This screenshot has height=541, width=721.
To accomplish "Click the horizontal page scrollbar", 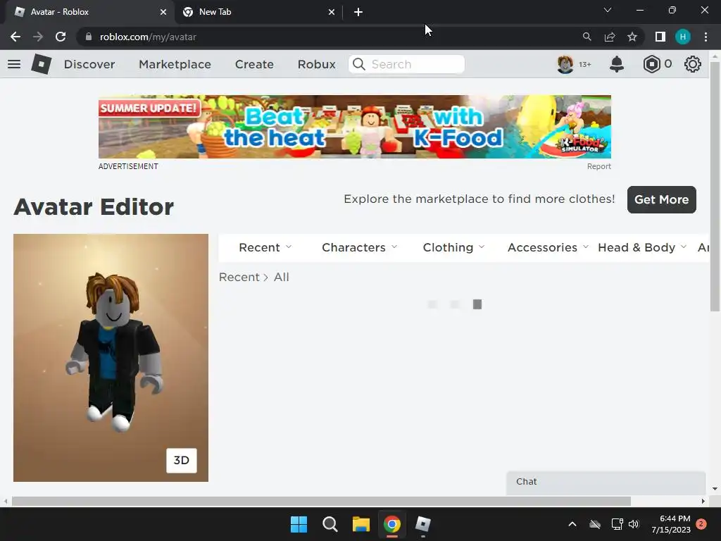I will click(321, 501).
